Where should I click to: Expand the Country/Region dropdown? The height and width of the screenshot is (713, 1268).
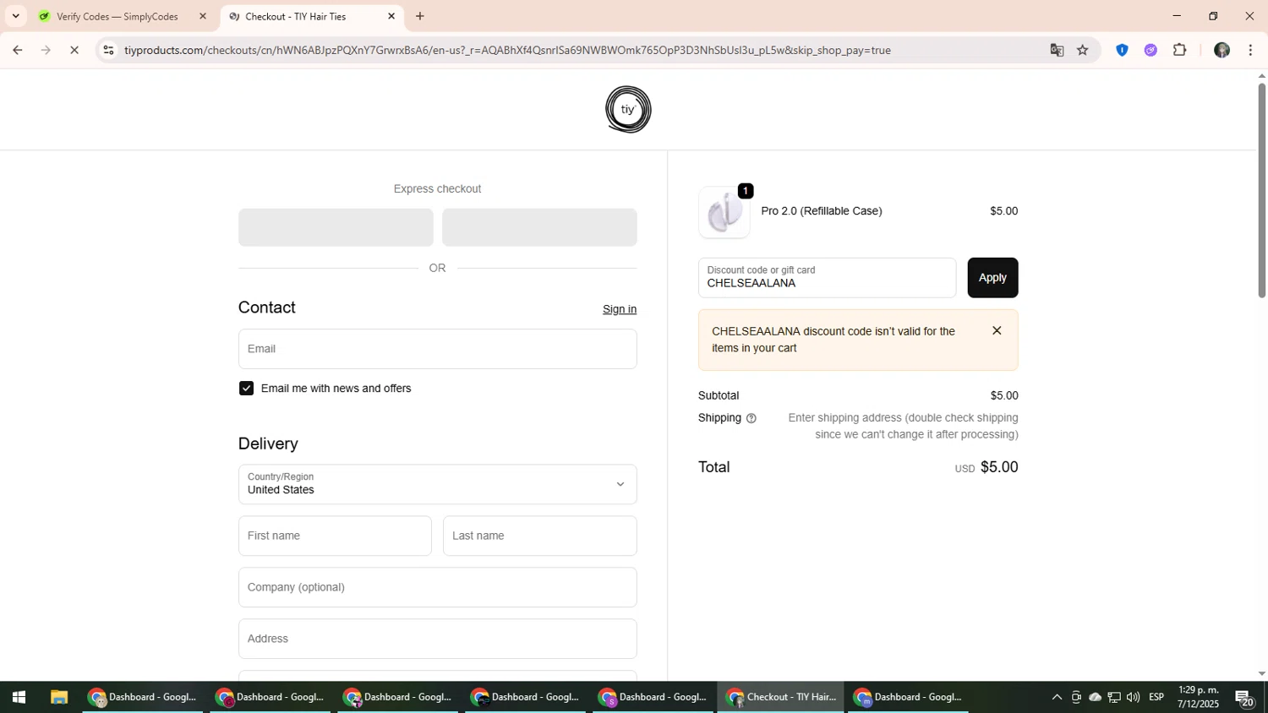pyautogui.click(x=437, y=484)
